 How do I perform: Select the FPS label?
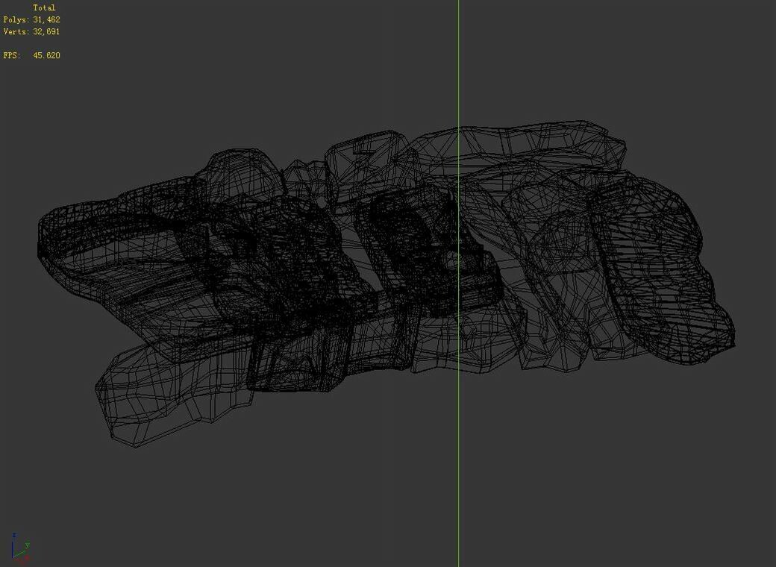(x=12, y=55)
